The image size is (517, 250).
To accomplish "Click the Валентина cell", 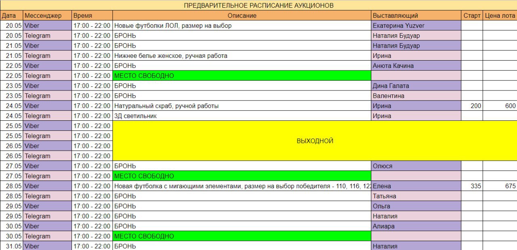I will tap(416, 96).
